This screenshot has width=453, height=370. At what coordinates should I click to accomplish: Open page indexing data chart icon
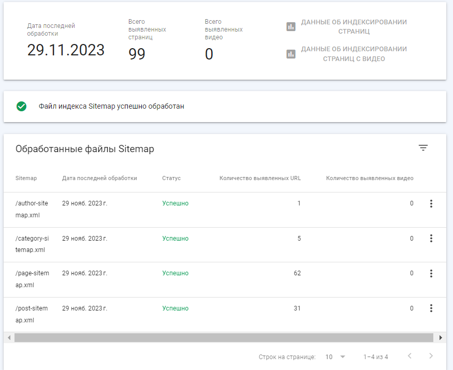pyautogui.click(x=291, y=26)
